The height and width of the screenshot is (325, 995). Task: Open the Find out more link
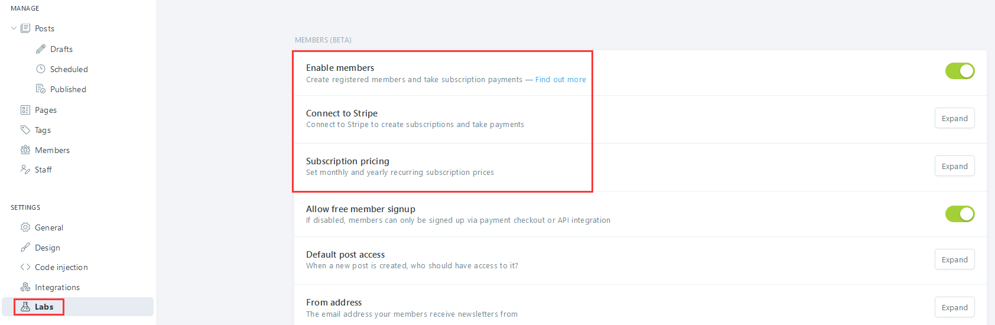click(560, 80)
